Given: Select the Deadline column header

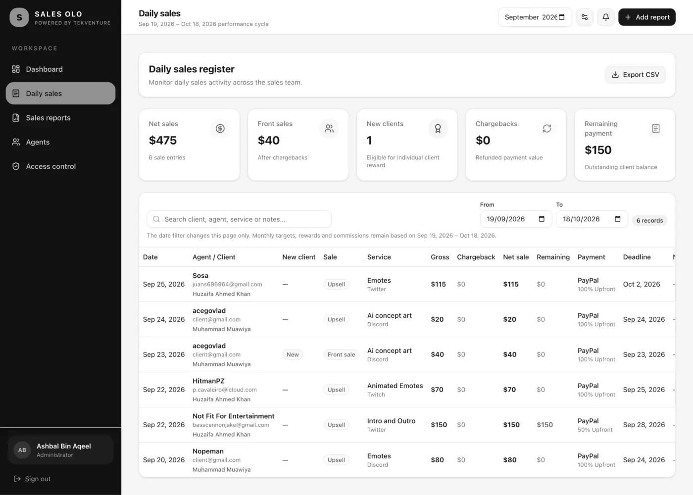Looking at the screenshot, I should (637, 257).
